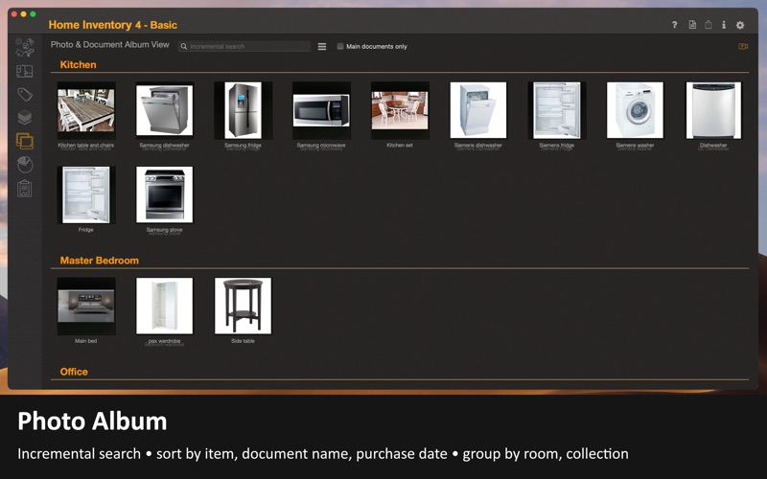
Task: Open the collections stacked layers sidebar icon
Action: click(25, 117)
